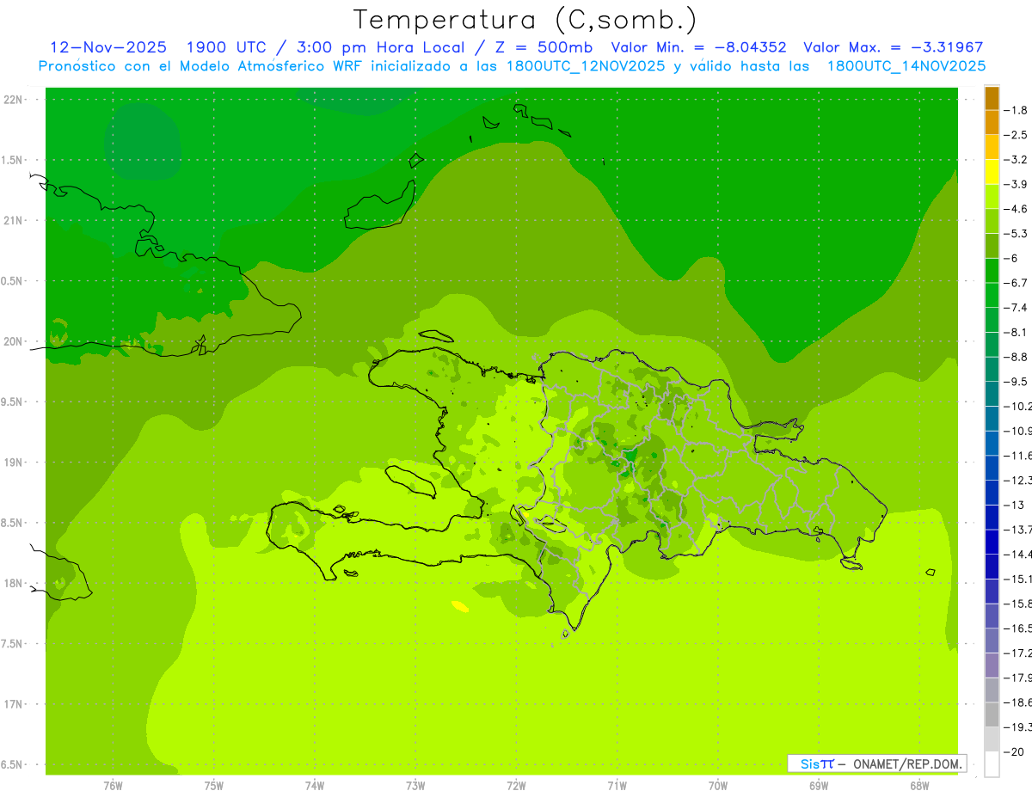Click the '-3.2' colorbar value

tap(1017, 160)
